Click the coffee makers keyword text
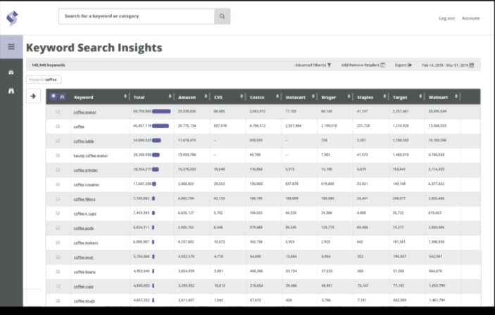The width and height of the screenshot is (495, 315). click(86, 243)
